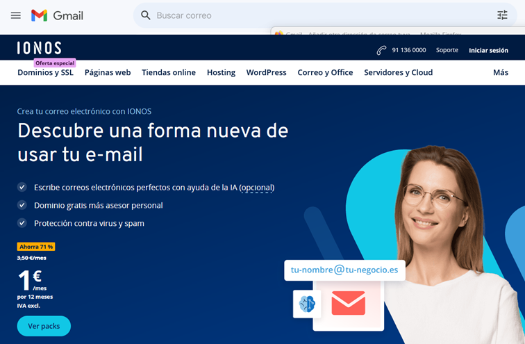Focus the Buscar correo search field

click(x=325, y=15)
